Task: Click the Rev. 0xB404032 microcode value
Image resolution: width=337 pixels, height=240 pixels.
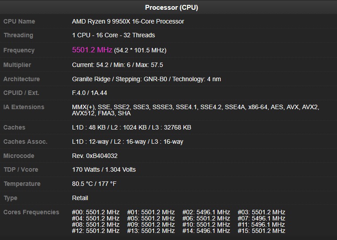Action: [x=95, y=156]
